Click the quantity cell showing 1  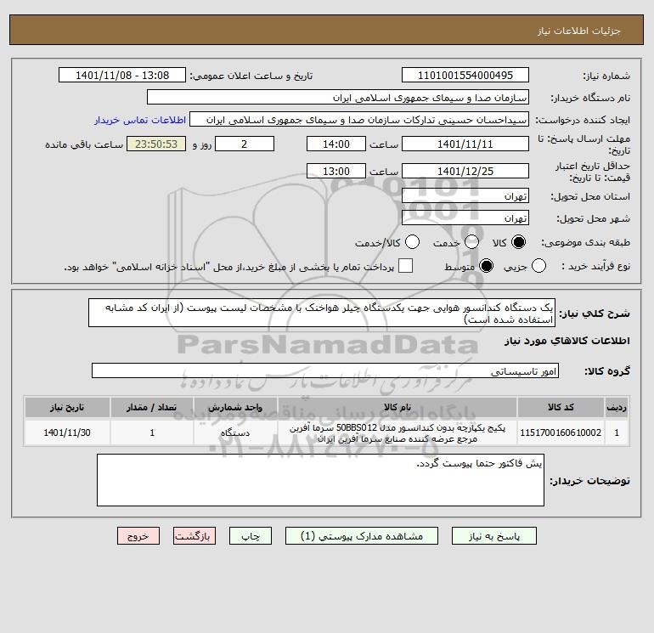[x=152, y=432]
